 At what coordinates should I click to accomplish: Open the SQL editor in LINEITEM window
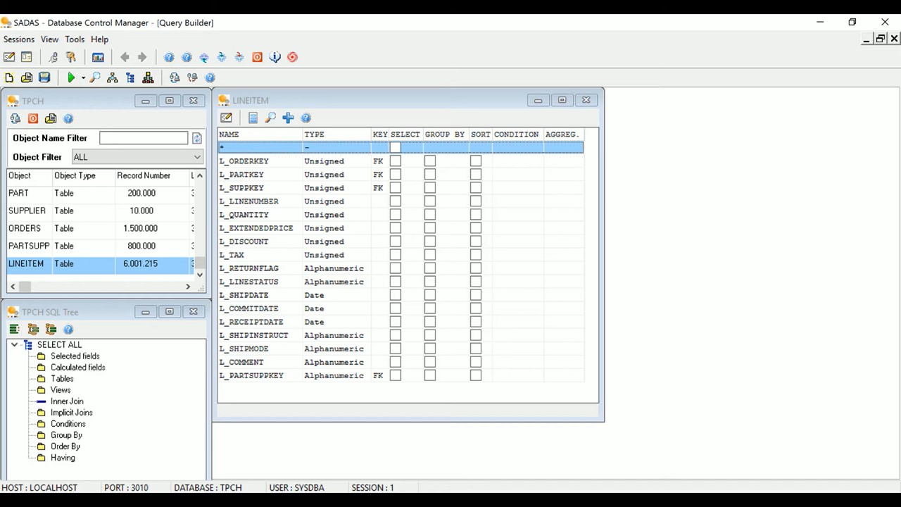pos(226,118)
